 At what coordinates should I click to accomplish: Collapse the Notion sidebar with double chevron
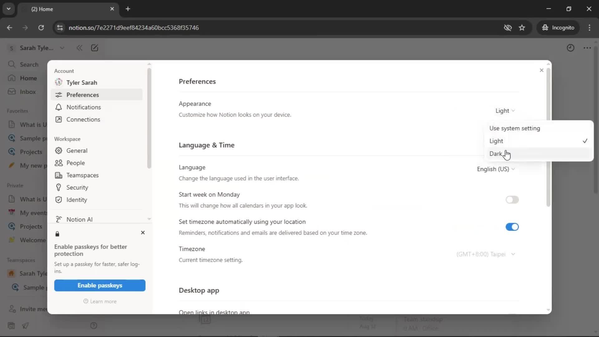pos(79,48)
